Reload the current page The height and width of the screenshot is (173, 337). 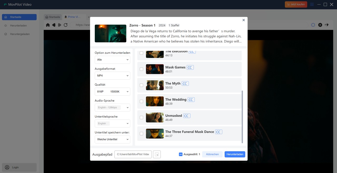click(x=66, y=25)
